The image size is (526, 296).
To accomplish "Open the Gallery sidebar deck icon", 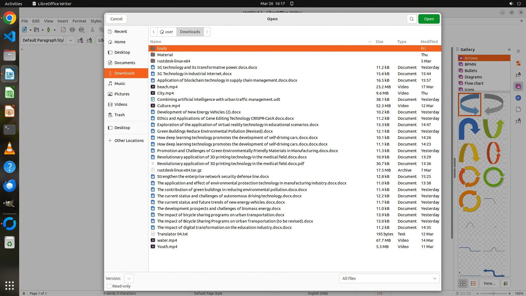I will point(518,87).
